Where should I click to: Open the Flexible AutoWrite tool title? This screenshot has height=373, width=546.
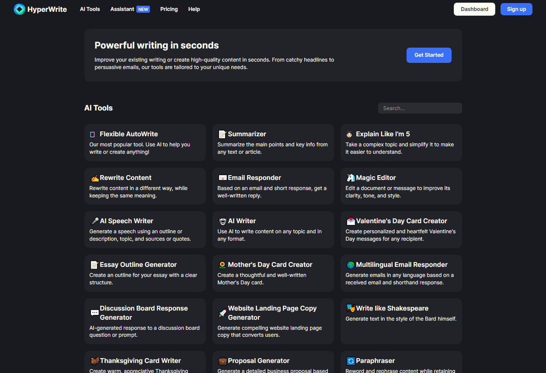point(129,134)
